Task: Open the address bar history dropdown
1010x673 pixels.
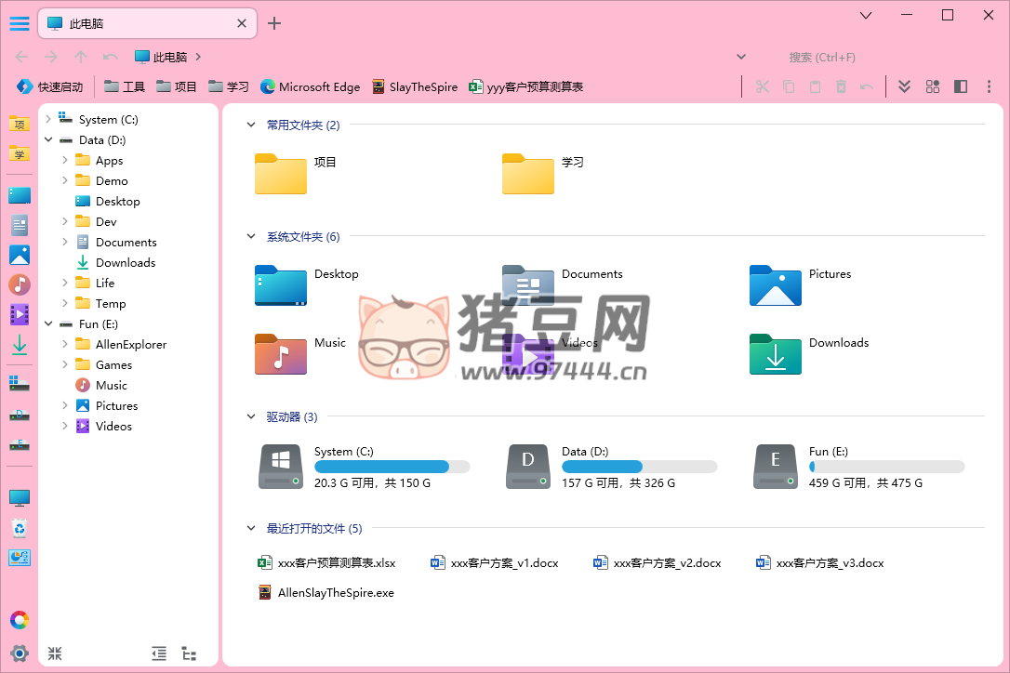Action: [741, 57]
